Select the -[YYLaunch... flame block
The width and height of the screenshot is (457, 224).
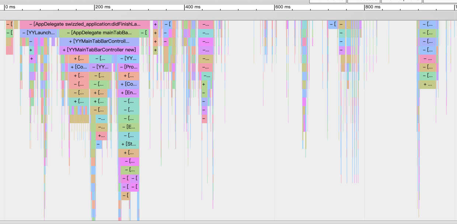coord(38,33)
